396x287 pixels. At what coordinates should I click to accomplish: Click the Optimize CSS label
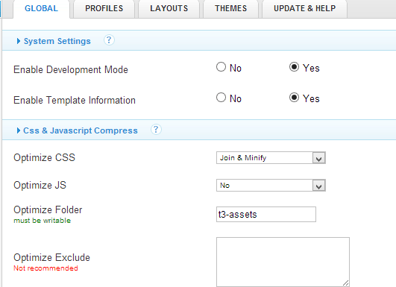45,157
